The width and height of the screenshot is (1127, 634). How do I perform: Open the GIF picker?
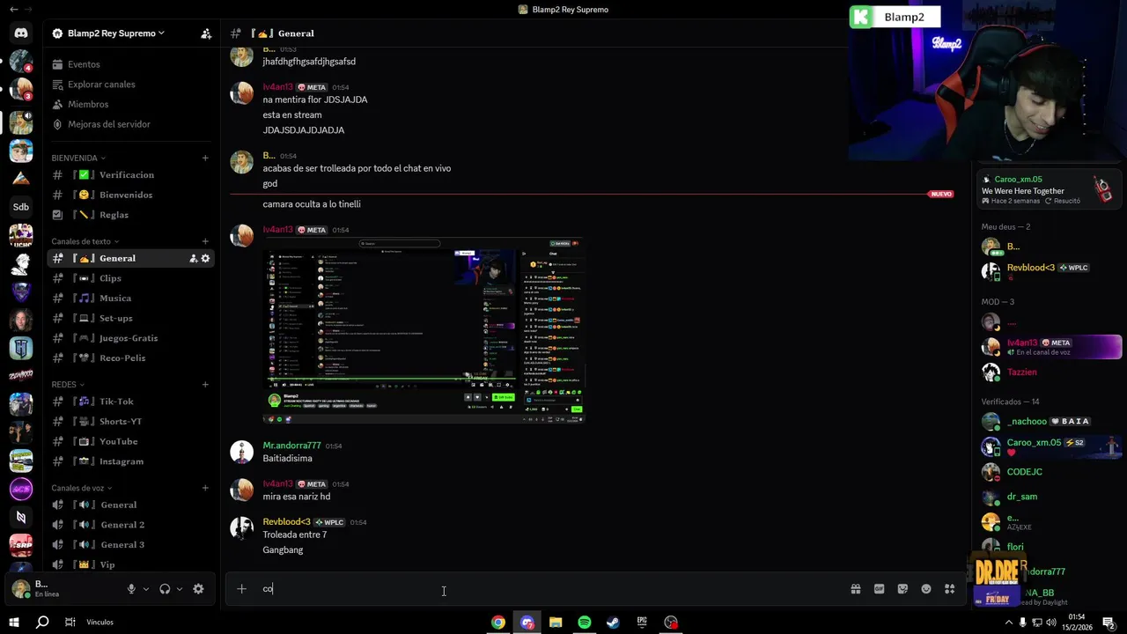(879, 589)
